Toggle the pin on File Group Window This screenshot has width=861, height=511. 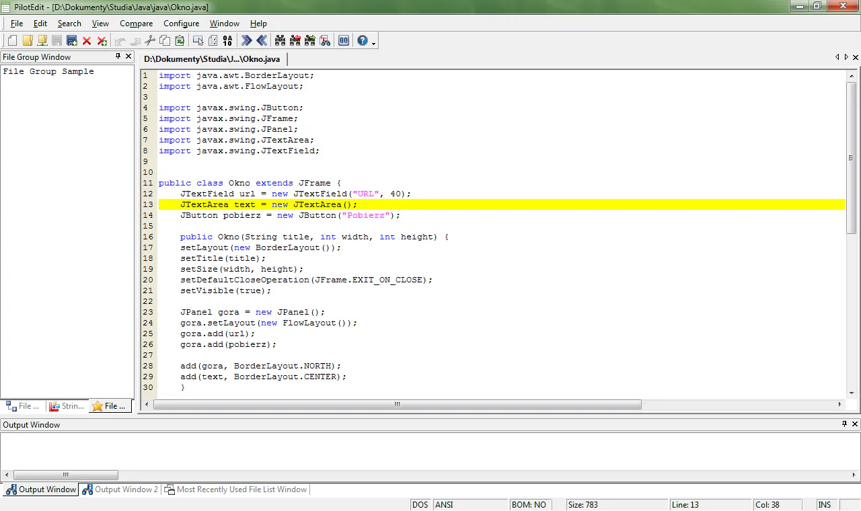tap(118, 56)
